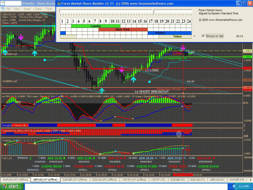The image size is (253, 190).
Task: Click the L3 LONG chart label
Action: (152, 70)
